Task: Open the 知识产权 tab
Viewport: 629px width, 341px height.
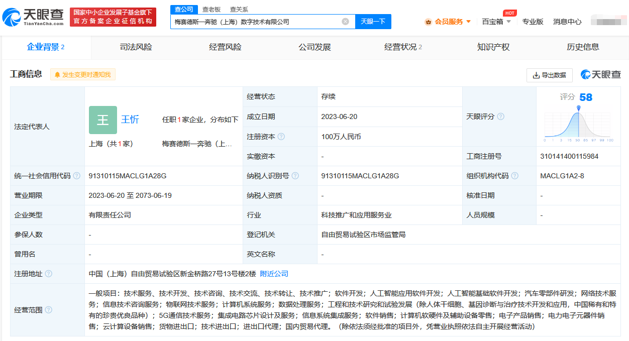Action: point(493,47)
